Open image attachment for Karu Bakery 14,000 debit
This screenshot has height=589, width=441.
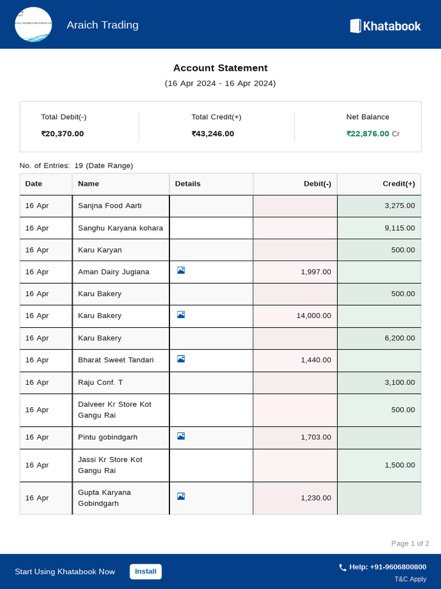coord(181,315)
